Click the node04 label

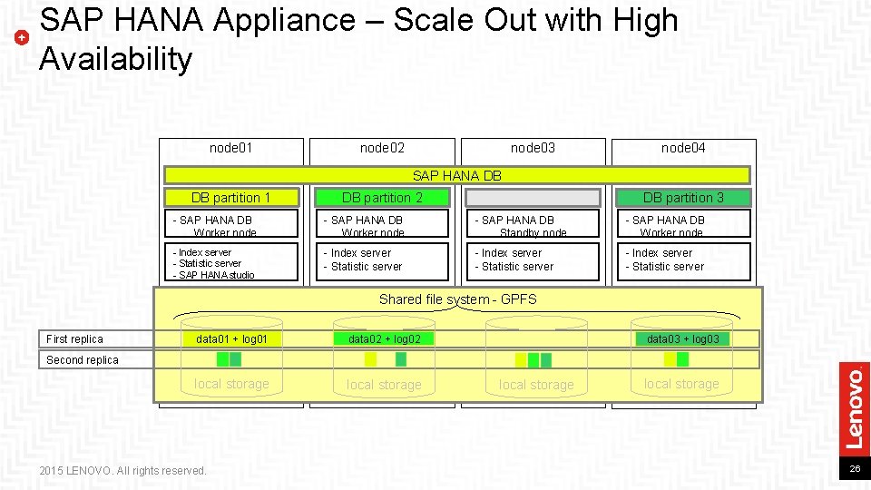[x=683, y=148]
